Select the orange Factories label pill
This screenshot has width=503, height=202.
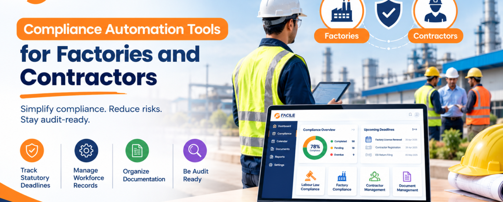341,36
